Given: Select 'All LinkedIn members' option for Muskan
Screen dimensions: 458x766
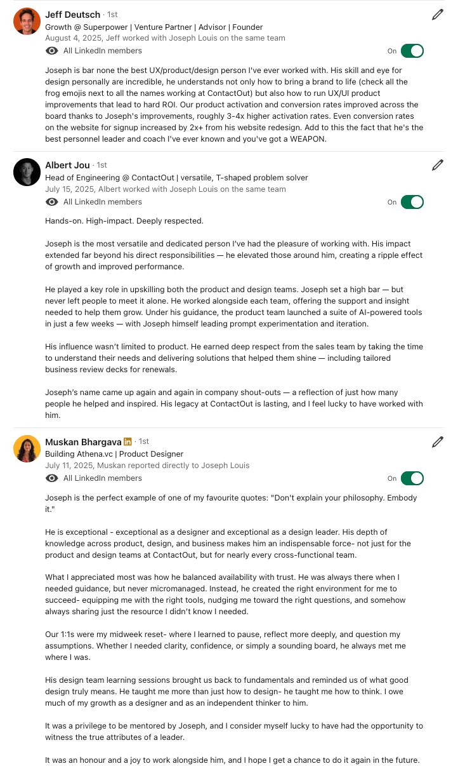Looking at the screenshot, I should 102,478.
